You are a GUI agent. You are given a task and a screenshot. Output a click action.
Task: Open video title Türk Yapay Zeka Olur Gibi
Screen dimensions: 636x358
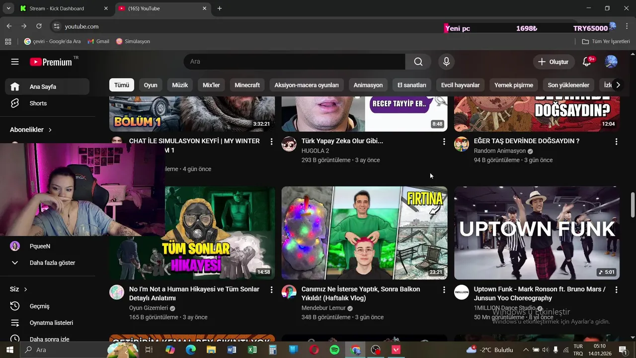(342, 141)
